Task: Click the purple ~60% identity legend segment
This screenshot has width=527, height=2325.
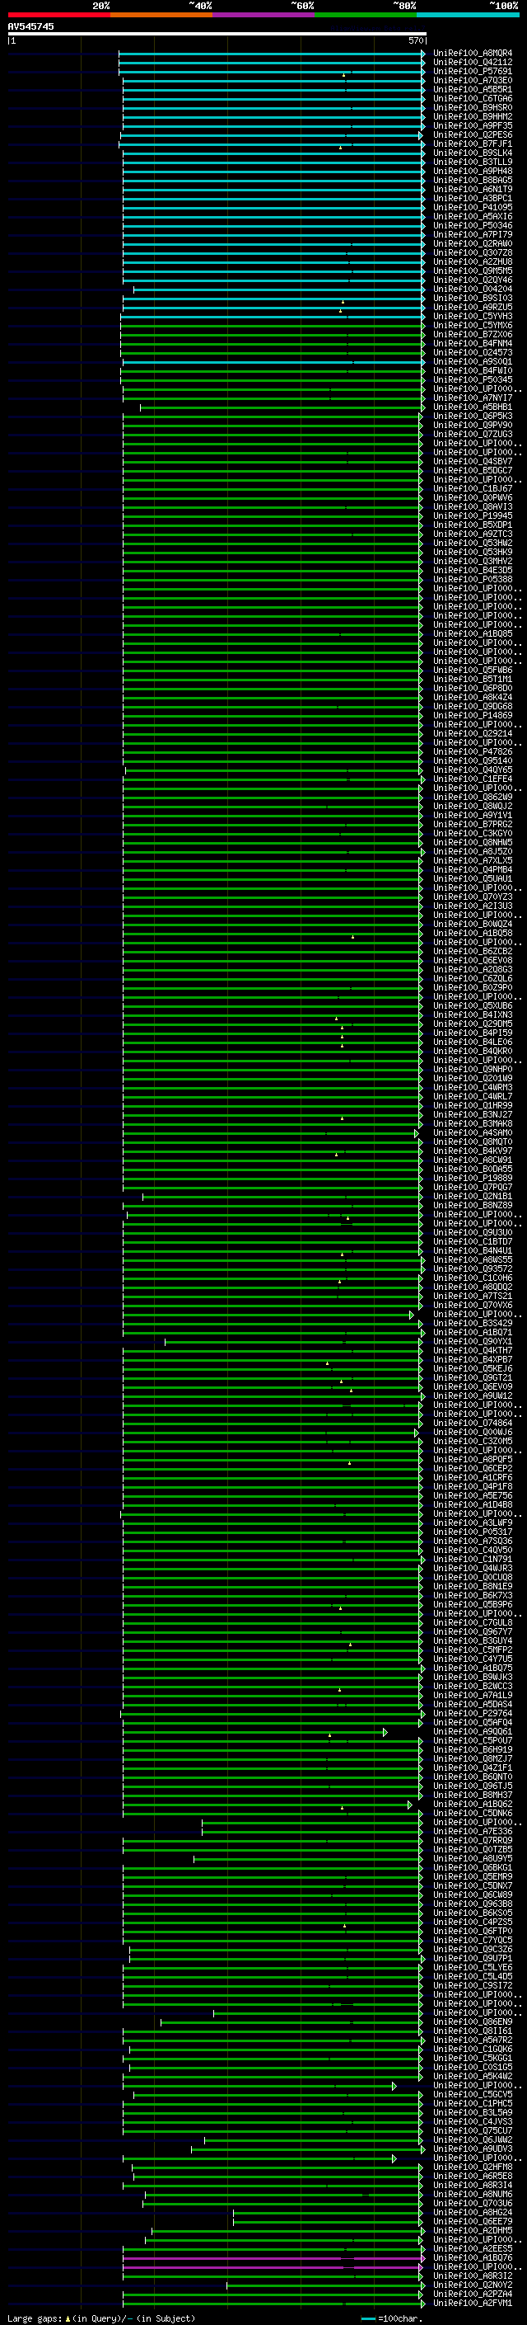Action: tap(263, 15)
